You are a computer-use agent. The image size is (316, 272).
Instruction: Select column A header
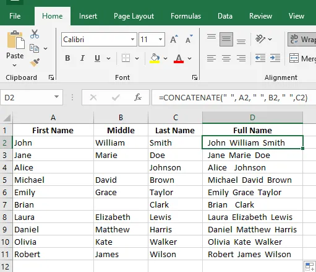53,118
